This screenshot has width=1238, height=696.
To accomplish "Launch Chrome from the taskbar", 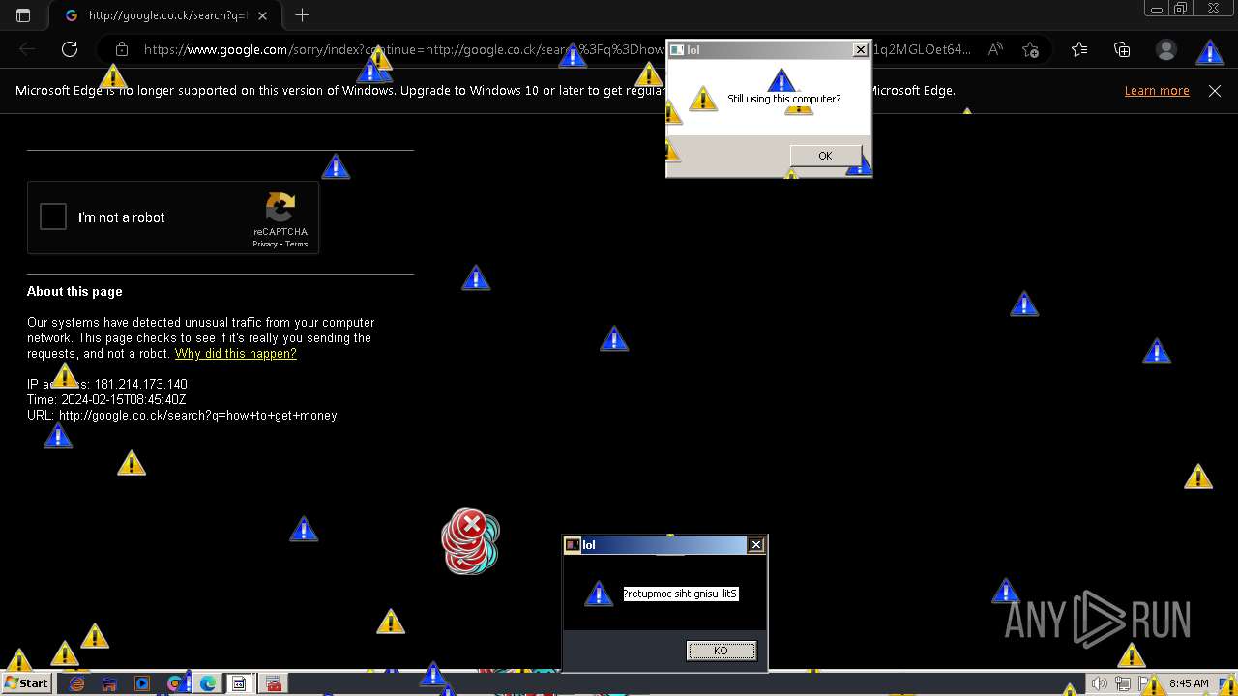I will (x=175, y=683).
